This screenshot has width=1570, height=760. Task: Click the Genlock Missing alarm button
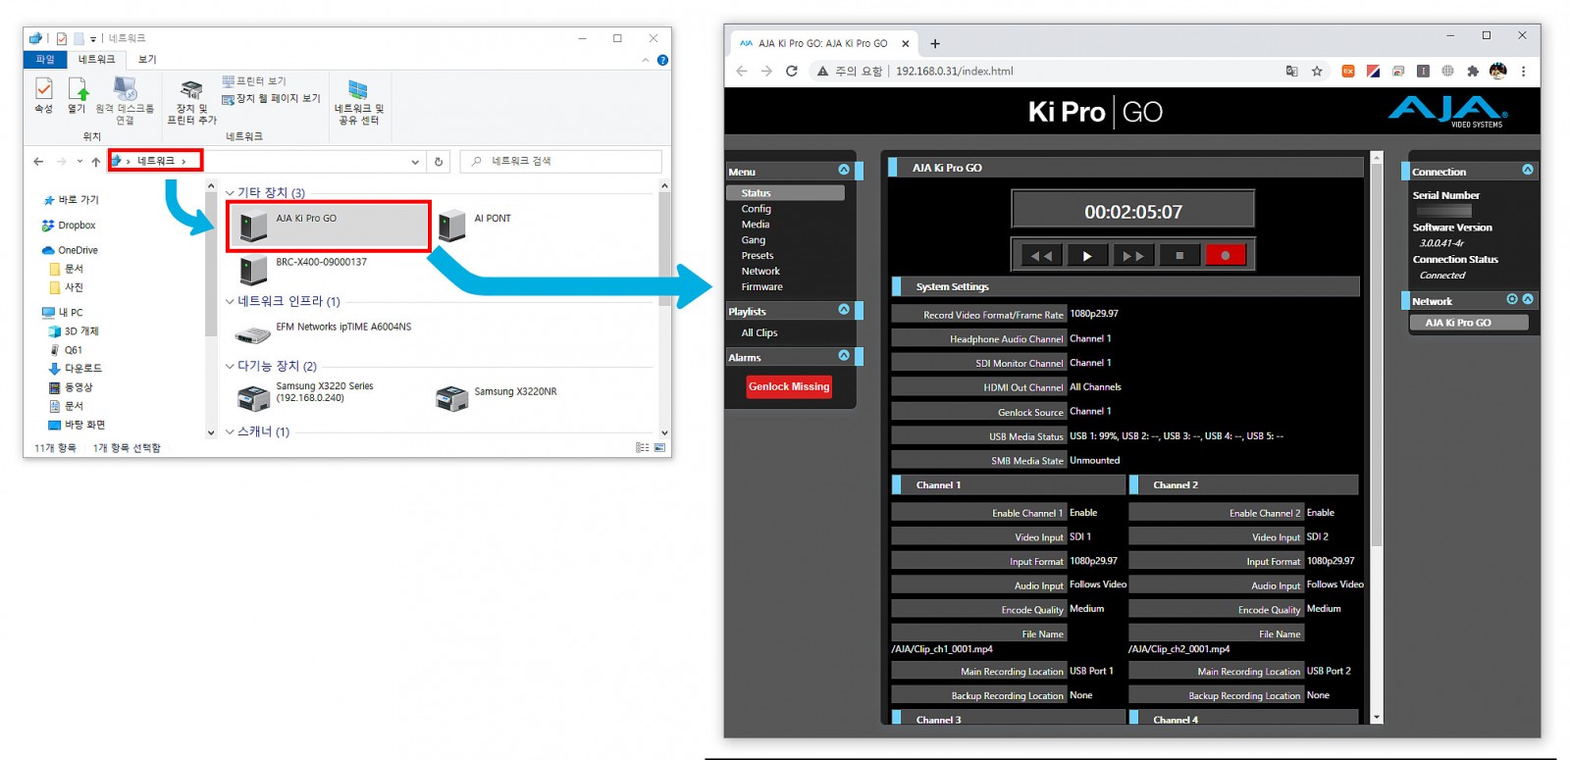pos(789,387)
